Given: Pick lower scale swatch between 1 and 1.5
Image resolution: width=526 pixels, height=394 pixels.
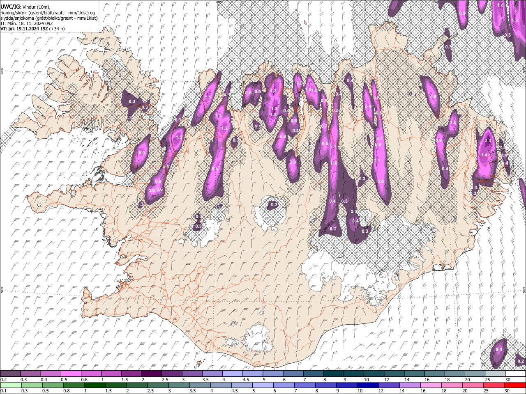Looking at the screenshot, I should point(95,385).
